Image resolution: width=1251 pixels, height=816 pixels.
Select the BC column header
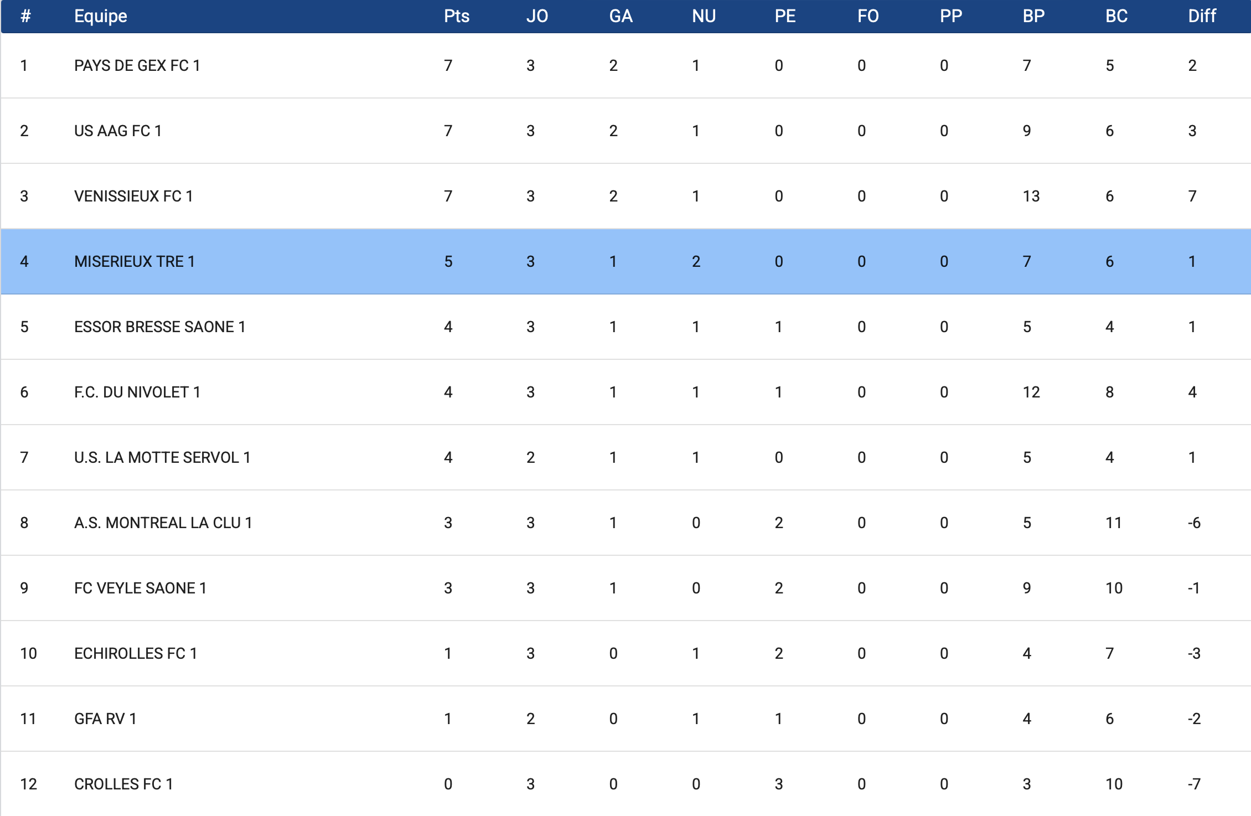1116,16
